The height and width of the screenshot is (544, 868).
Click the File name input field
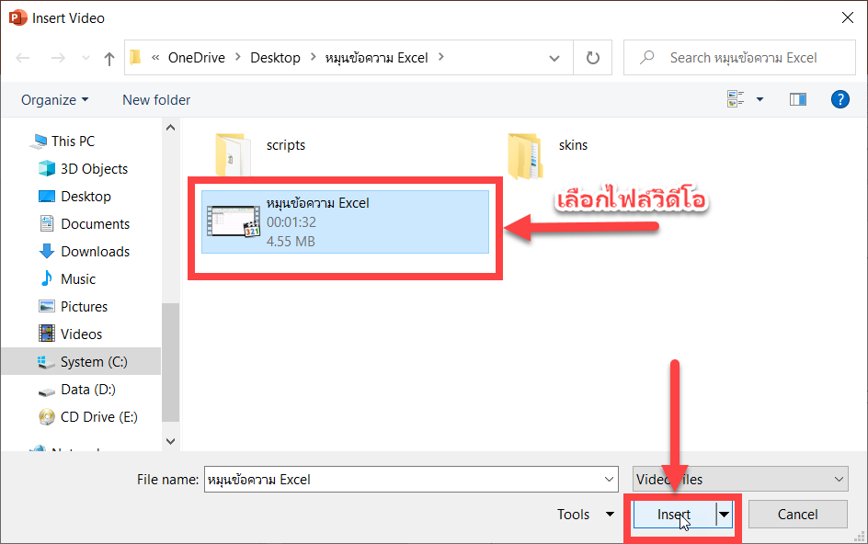(404, 480)
